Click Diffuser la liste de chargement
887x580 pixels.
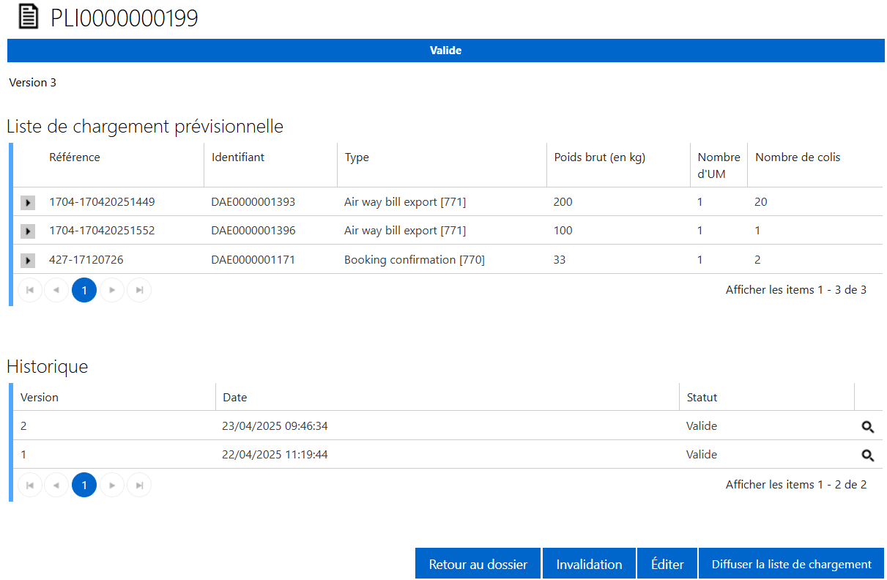coord(791,565)
